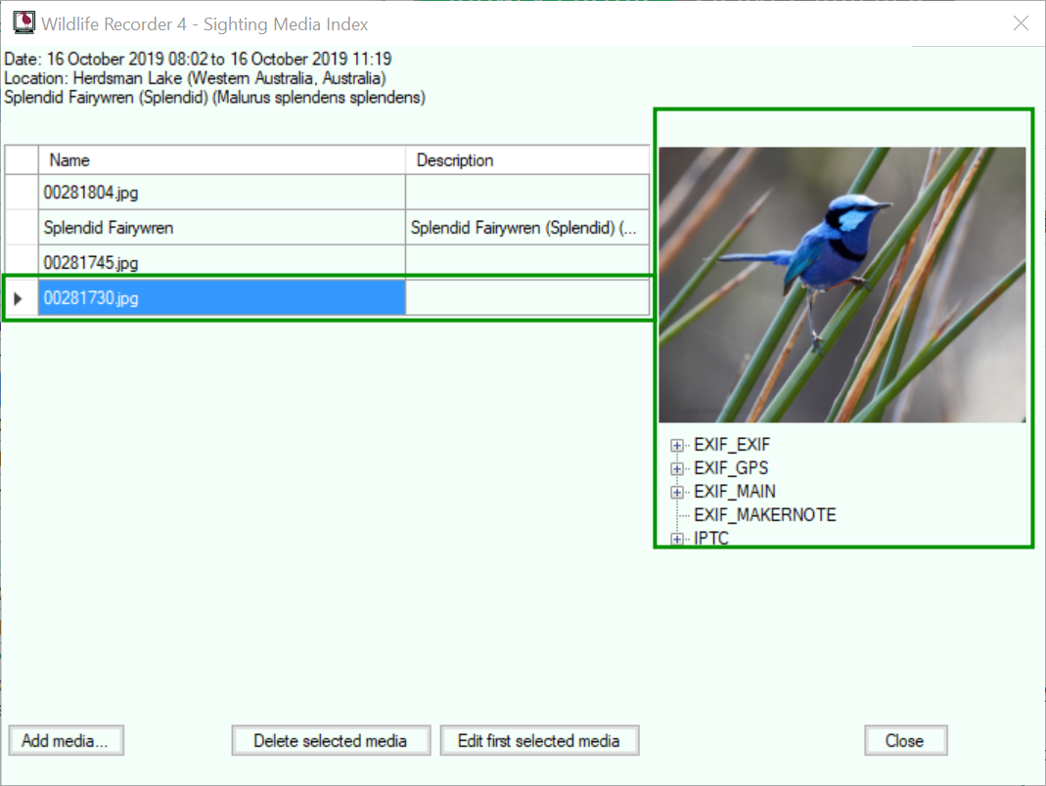Select the 00281745.jpg media row

tap(327, 263)
